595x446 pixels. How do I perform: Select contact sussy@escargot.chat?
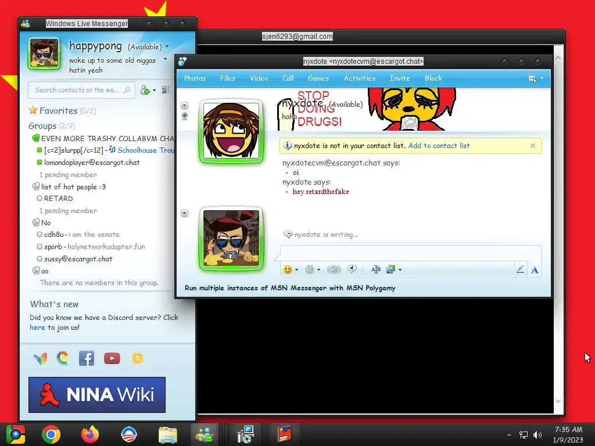tap(78, 258)
